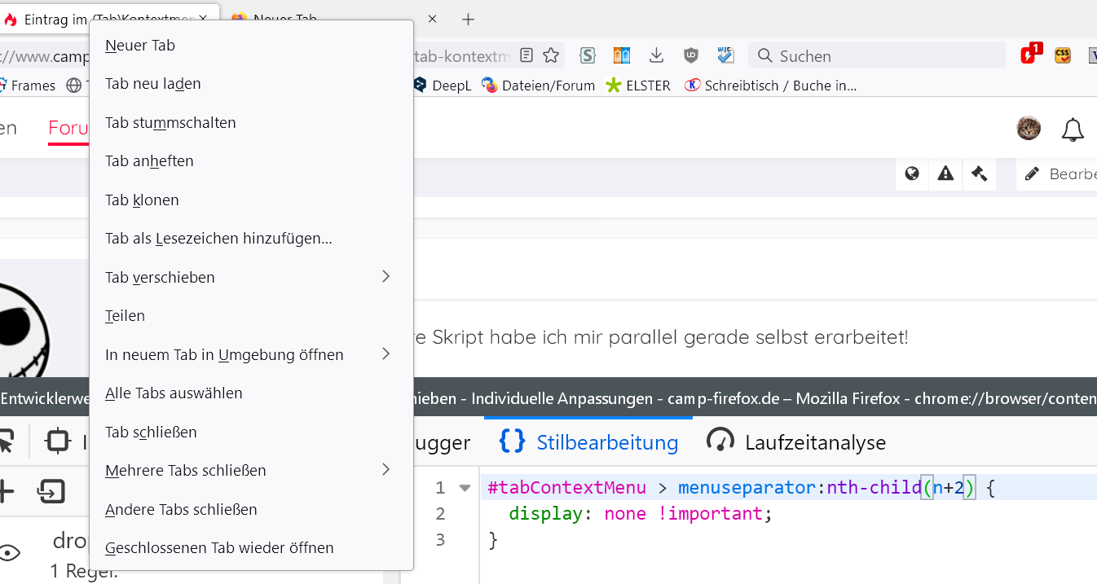Viewport: 1097px width, 584px height.
Task: Open the downloads panel icon
Action: 656,55
